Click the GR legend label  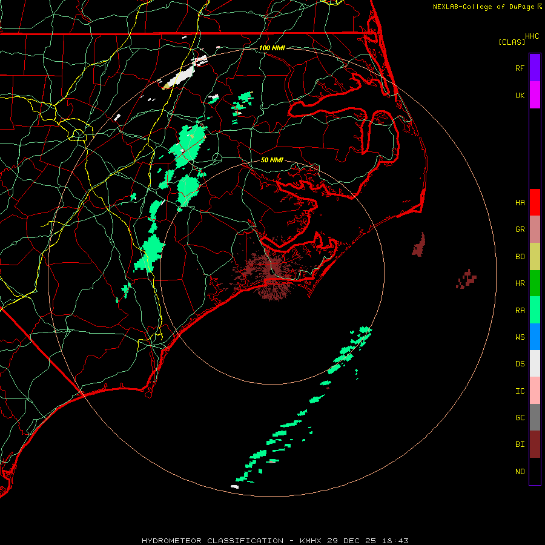520,230
